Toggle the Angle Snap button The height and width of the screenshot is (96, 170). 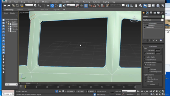[95, 6]
